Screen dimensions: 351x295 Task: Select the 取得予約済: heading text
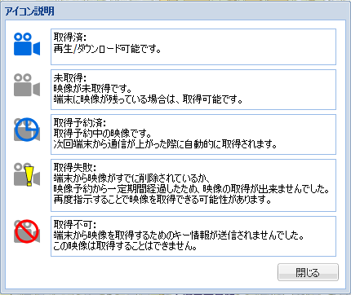pyautogui.click(x=80, y=123)
